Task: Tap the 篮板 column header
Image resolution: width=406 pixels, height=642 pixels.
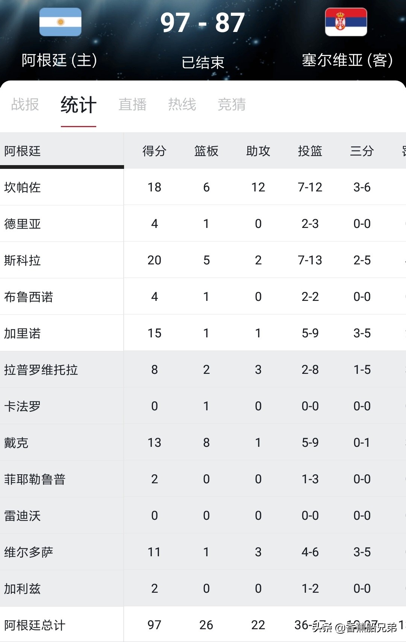Action: click(x=206, y=151)
